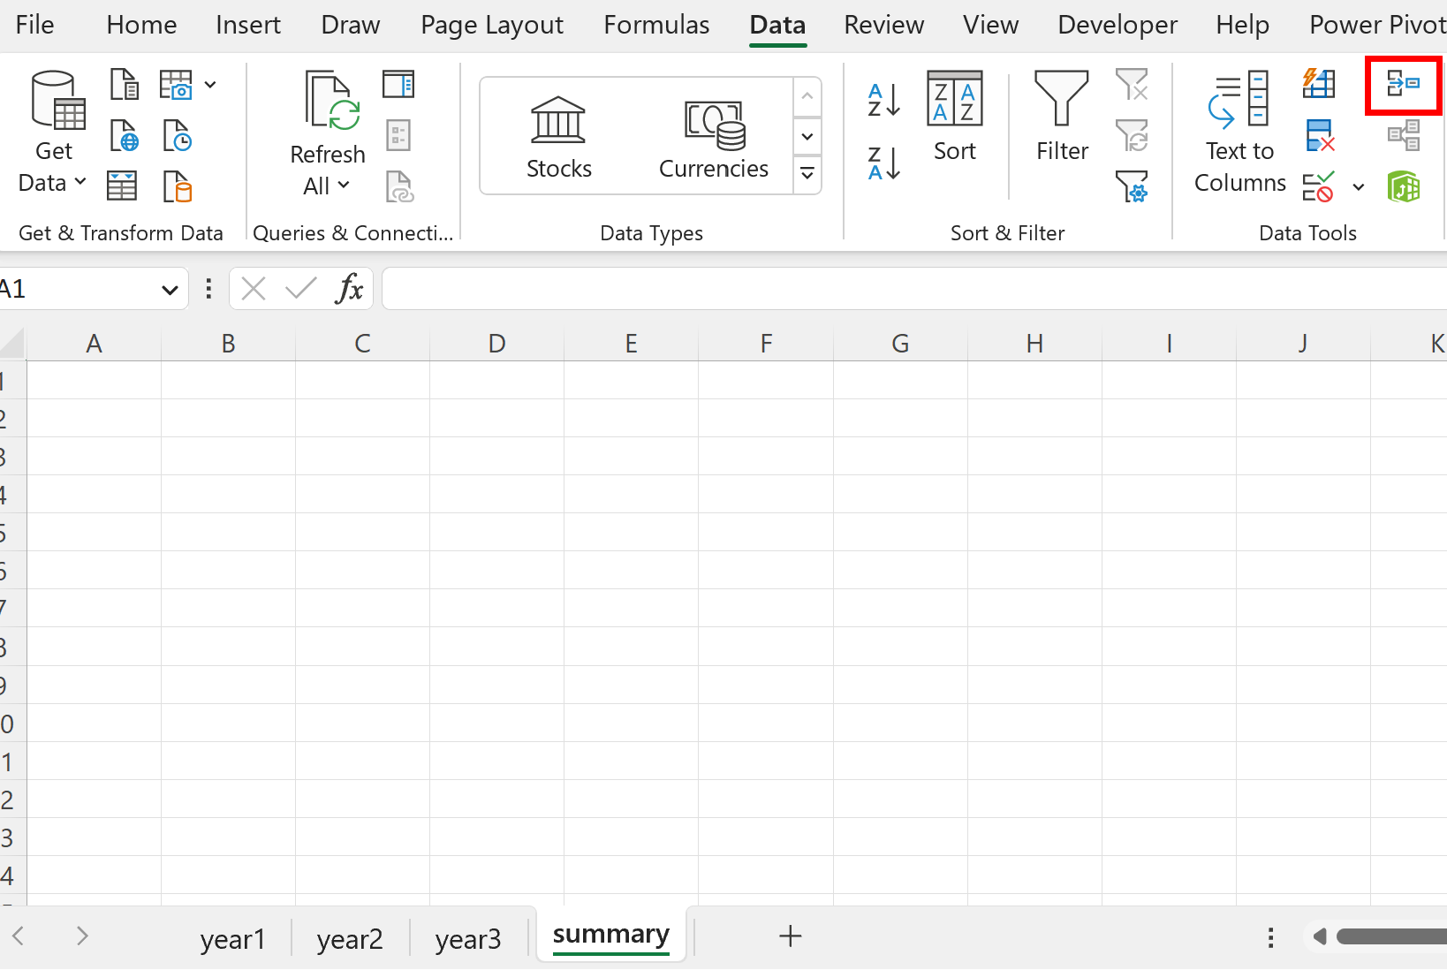Open the Text to Columns wizard
Image resolution: width=1447 pixels, height=970 pixels.
click(x=1239, y=133)
